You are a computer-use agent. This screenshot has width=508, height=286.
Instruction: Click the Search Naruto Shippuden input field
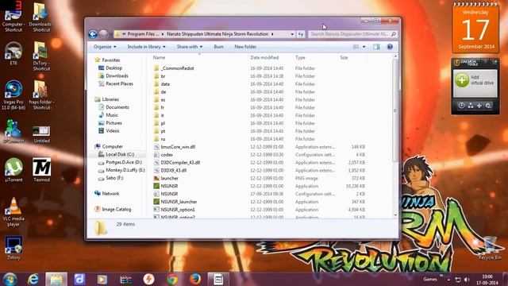pyautogui.click(x=349, y=34)
